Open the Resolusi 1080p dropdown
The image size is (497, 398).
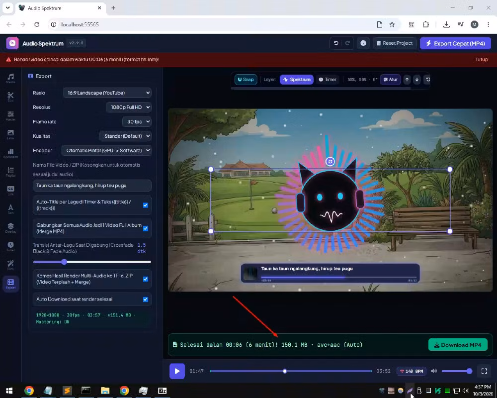tap(128, 107)
